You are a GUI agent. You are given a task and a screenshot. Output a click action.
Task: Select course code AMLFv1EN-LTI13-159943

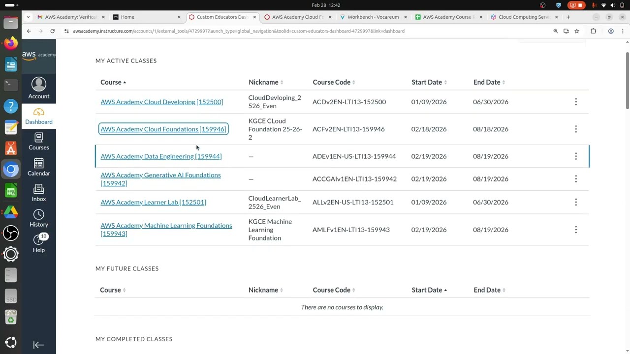pos(351,230)
